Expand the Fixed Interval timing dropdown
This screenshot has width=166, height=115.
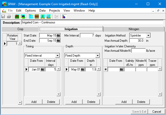(x=57, y=56)
